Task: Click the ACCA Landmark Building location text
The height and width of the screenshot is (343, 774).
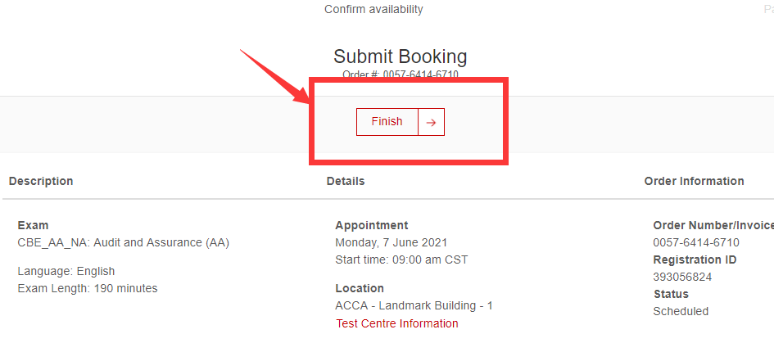Action: tap(414, 305)
